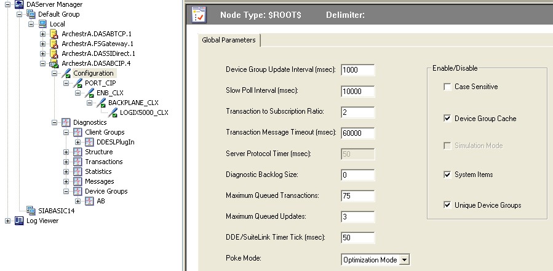Image resolution: width=553 pixels, height=271 pixels.
Task: Select the Messages diagnostics item
Action: click(99, 181)
